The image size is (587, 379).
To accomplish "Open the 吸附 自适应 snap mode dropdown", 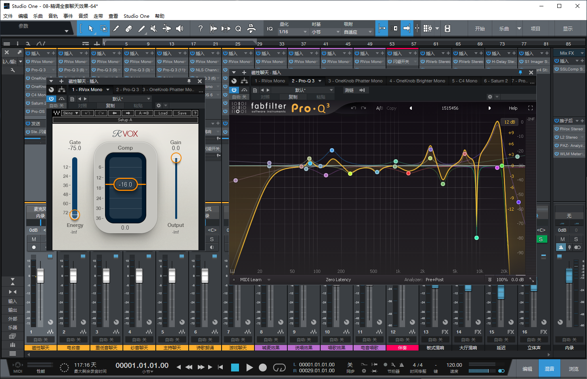I will click(357, 31).
